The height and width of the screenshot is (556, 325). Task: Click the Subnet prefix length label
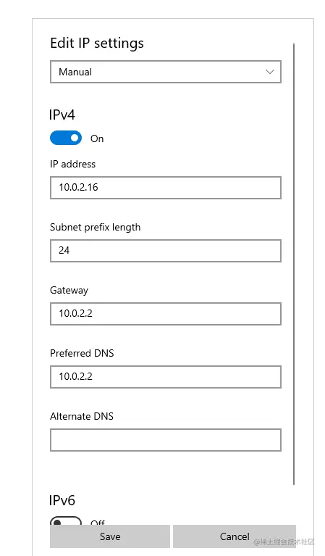click(96, 228)
